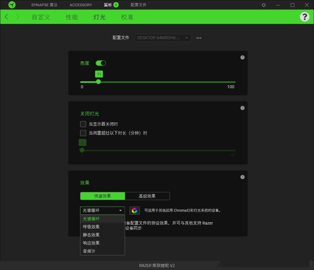Check 当显示器关闭时 checkbox
Viewport: 314px width, 270px height.
pyautogui.click(x=83, y=124)
